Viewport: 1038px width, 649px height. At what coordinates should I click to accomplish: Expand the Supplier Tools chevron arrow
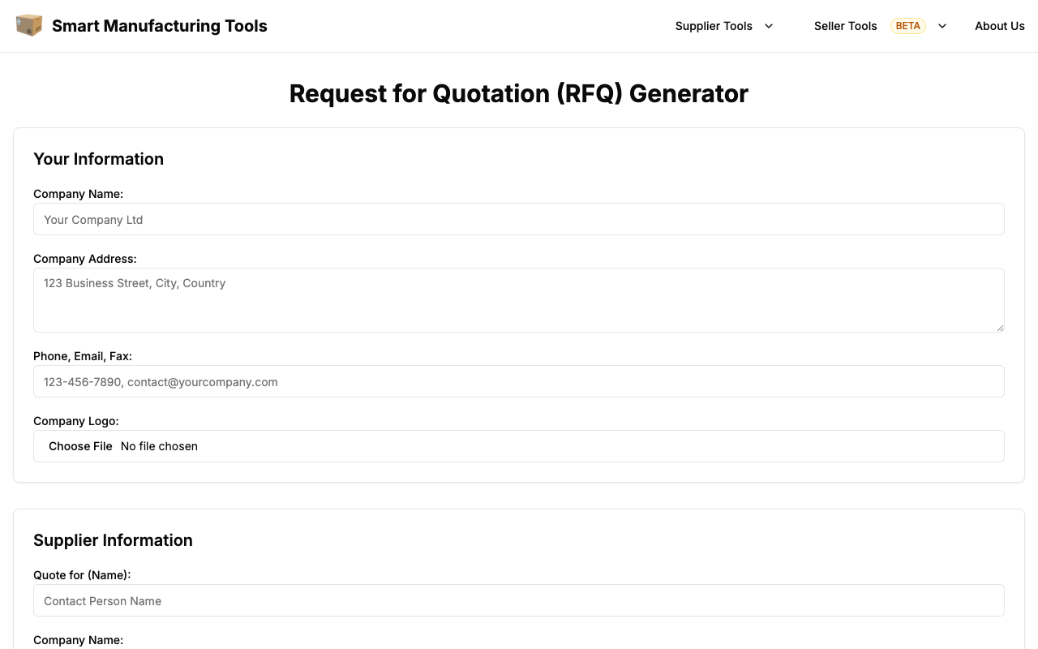click(769, 26)
